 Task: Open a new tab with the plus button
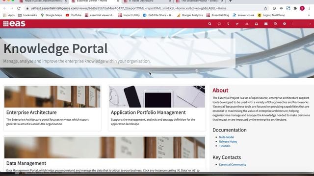[x=230, y=1]
